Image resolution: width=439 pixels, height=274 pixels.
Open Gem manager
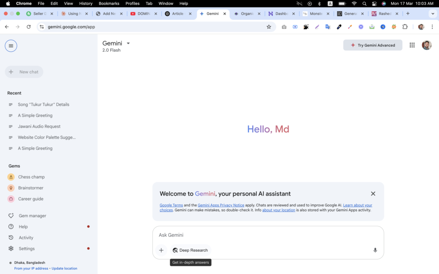(33, 216)
